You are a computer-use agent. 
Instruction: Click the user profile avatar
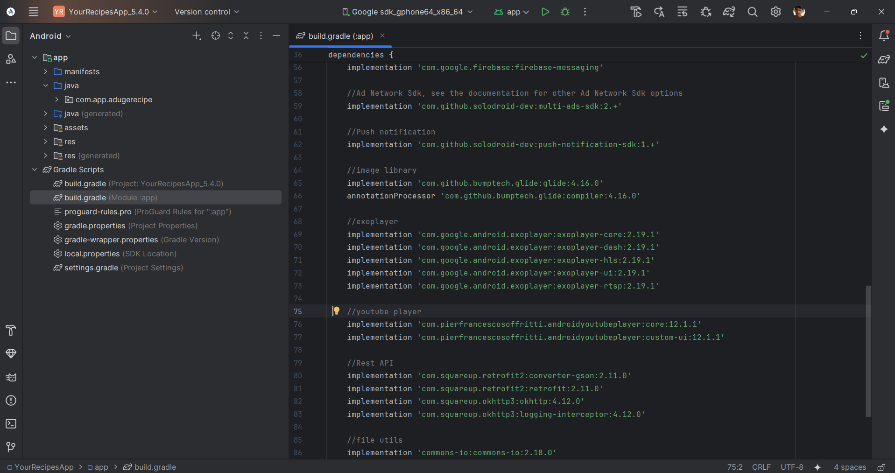799,12
